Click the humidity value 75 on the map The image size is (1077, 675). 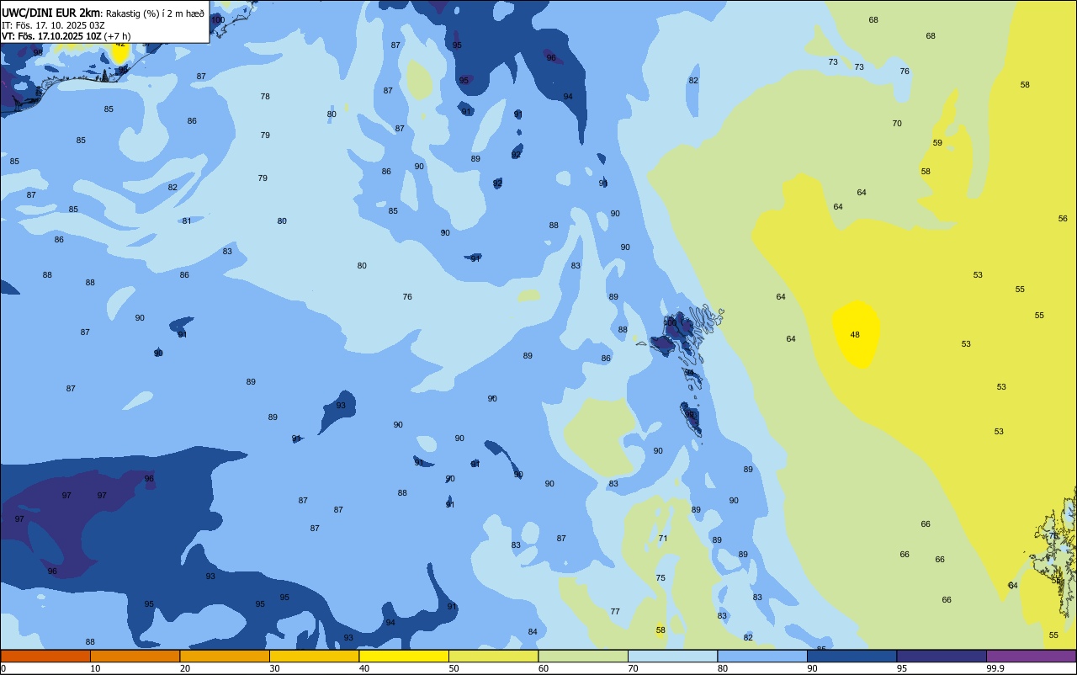[661, 577]
